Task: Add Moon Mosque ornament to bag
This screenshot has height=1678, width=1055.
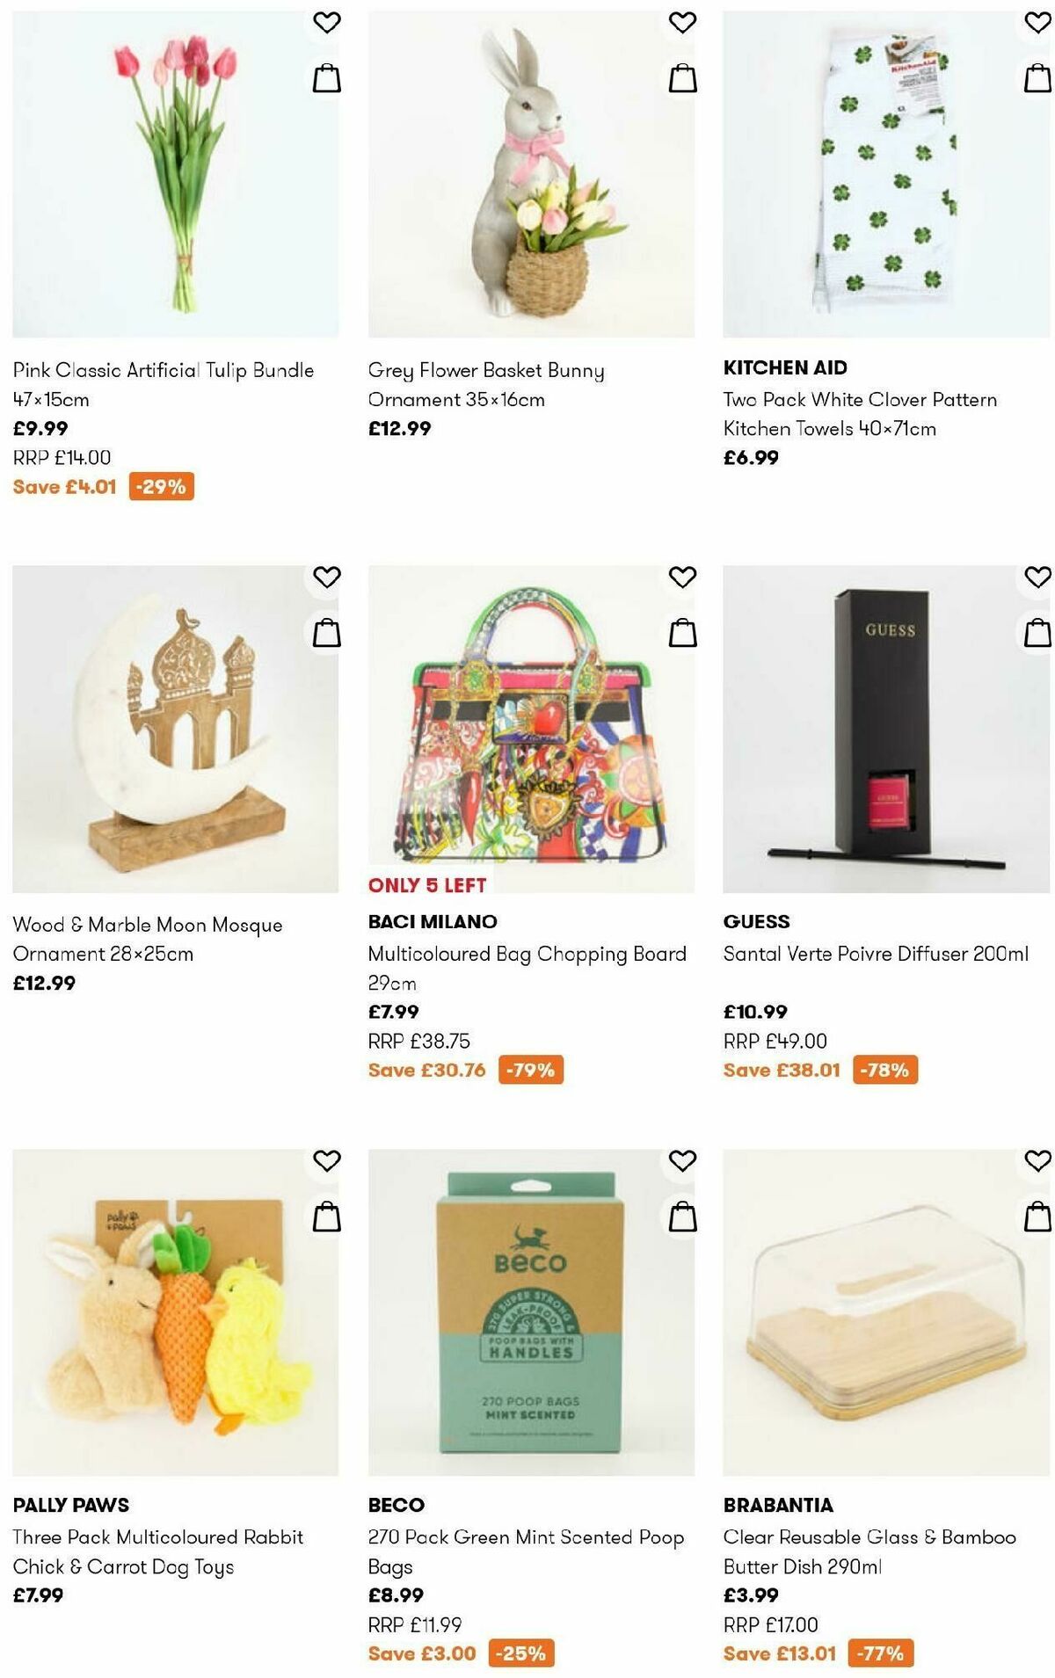Action: tap(325, 633)
